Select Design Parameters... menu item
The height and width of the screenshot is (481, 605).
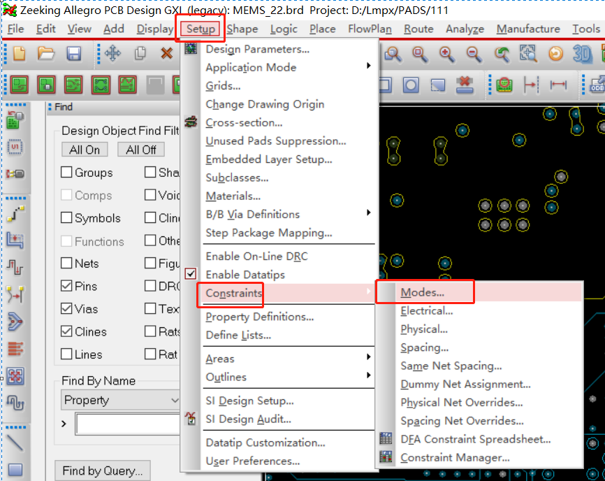[257, 49]
